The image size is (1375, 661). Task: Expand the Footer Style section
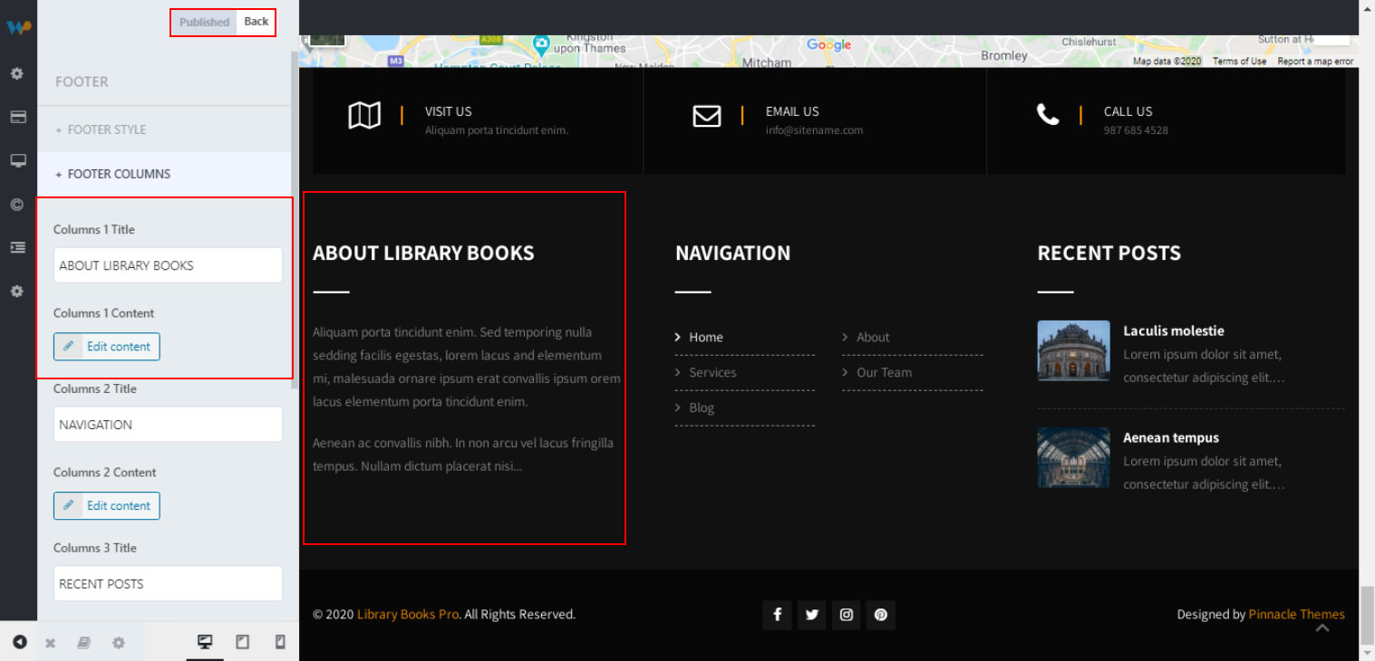coord(164,129)
